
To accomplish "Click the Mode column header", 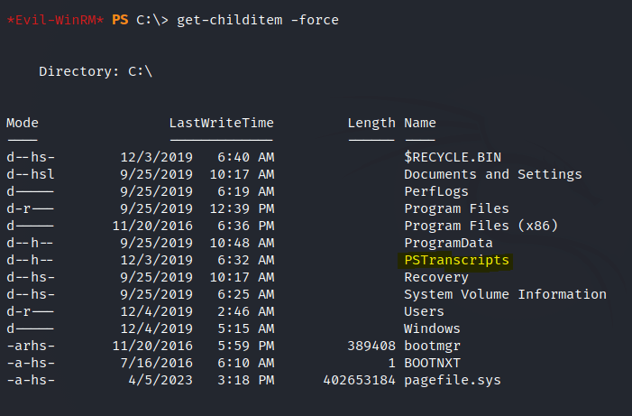I will tap(22, 123).
